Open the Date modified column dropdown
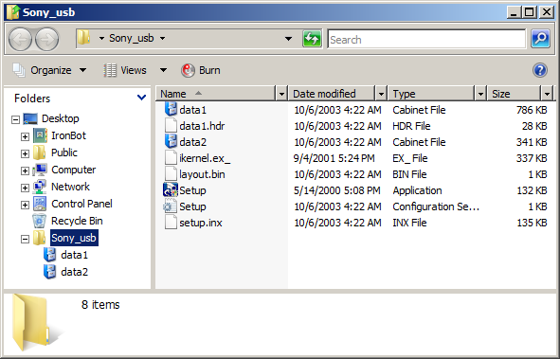560x359 pixels. (x=381, y=94)
